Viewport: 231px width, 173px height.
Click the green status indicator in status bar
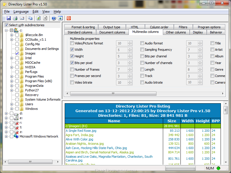click(x=218, y=168)
